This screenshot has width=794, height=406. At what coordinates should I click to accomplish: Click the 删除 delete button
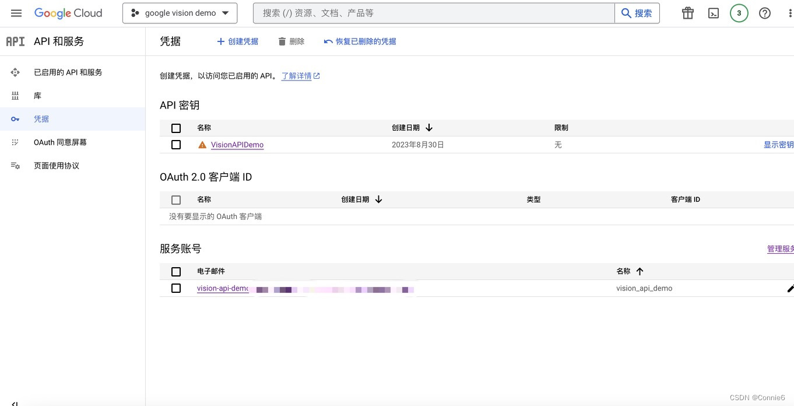click(x=291, y=41)
